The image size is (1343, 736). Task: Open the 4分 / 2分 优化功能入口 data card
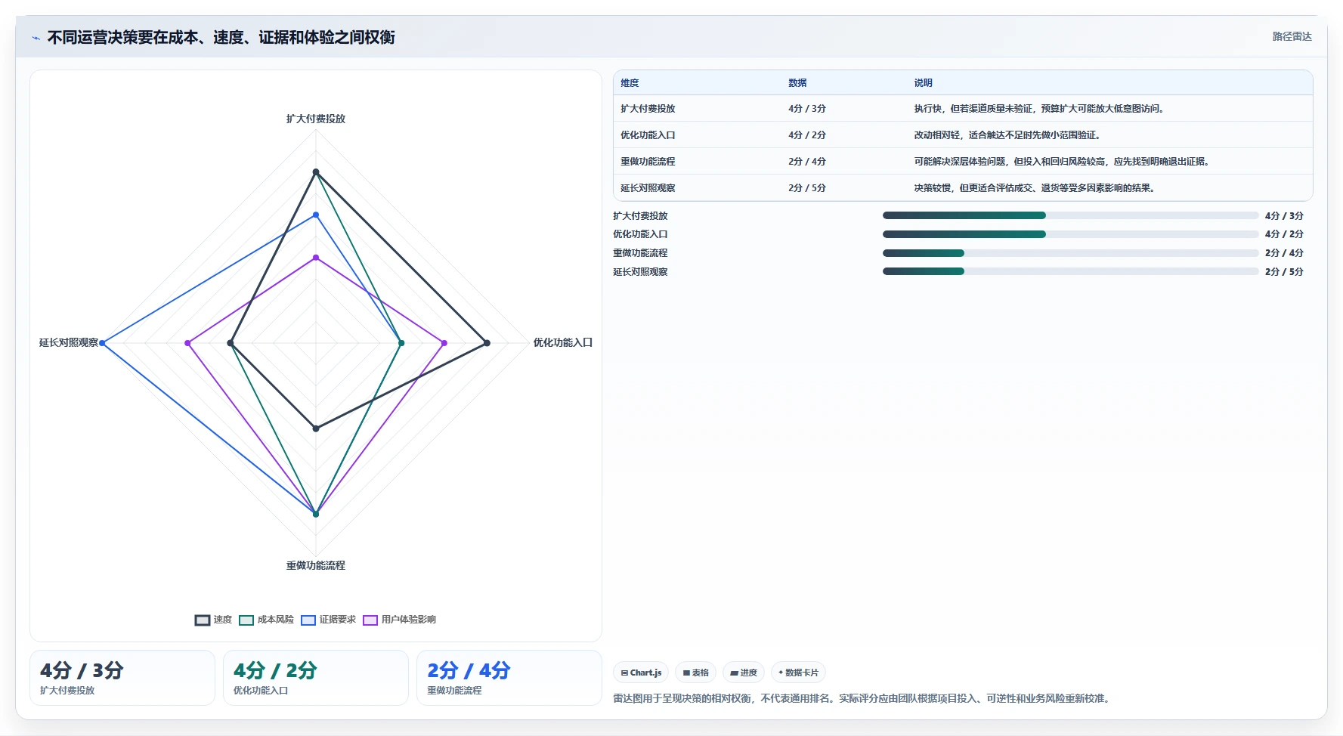[x=316, y=678]
